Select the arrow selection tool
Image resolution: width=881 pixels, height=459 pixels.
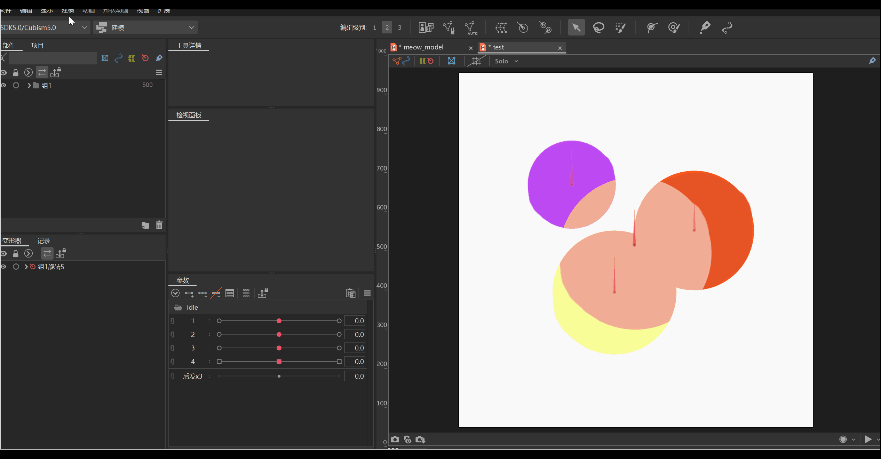pyautogui.click(x=576, y=27)
